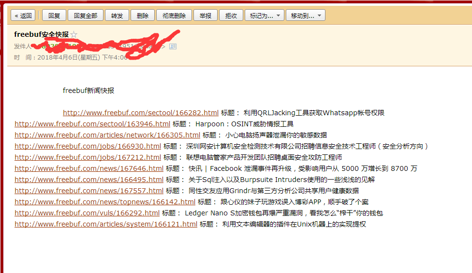Click the 回复 reply button
Screen dimensions: 472x273
click(54, 15)
